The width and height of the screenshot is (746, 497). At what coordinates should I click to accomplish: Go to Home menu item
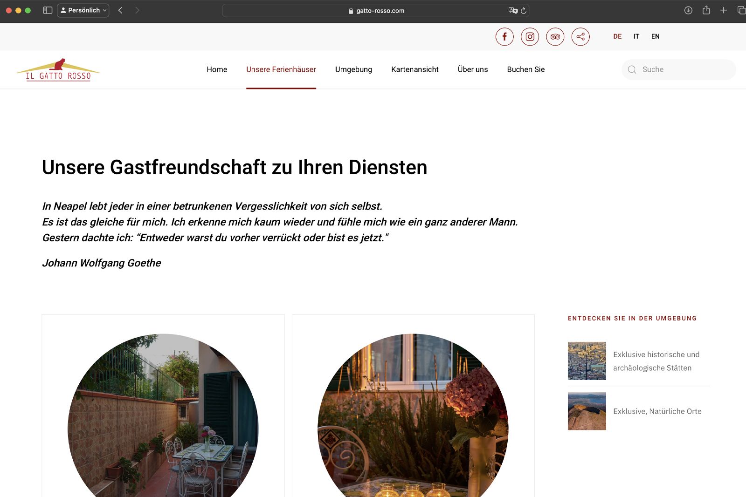(217, 69)
